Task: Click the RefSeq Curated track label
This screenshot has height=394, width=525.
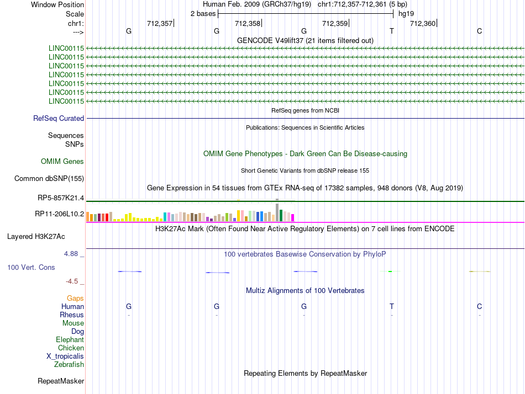Action: 59,119
